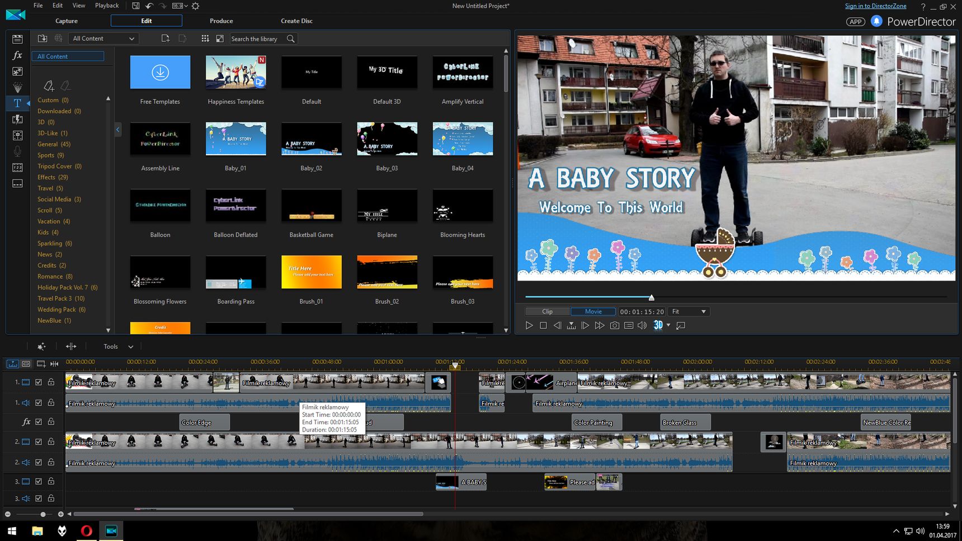Toggle lock for the fx track
Screen dimensions: 962x541
[x=51, y=422]
